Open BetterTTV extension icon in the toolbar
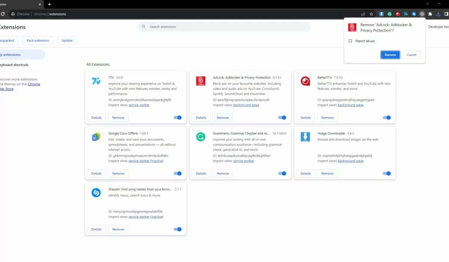This screenshot has height=262, width=449. click(397, 14)
